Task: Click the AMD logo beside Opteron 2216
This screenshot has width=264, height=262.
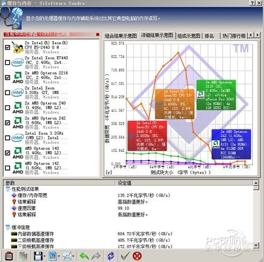Action: (18, 78)
